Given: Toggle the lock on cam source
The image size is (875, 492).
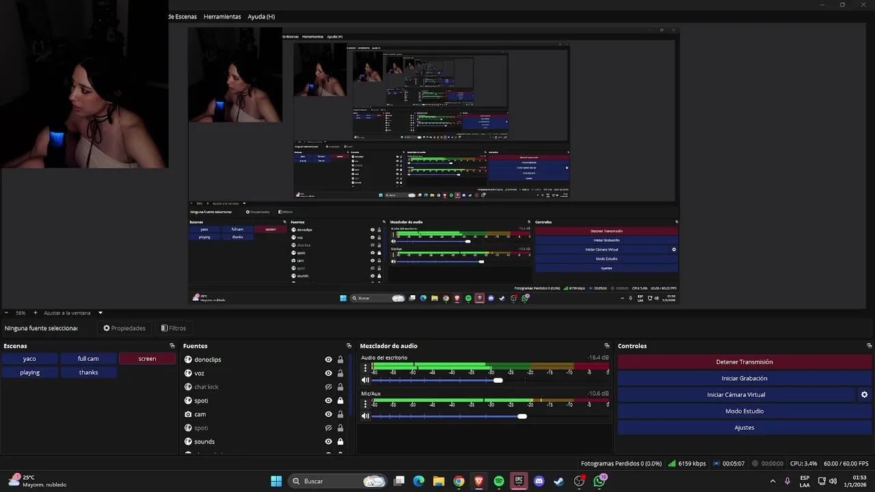Looking at the screenshot, I should [x=340, y=414].
